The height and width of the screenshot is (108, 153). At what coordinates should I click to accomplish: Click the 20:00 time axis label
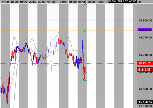tap(33, 2)
